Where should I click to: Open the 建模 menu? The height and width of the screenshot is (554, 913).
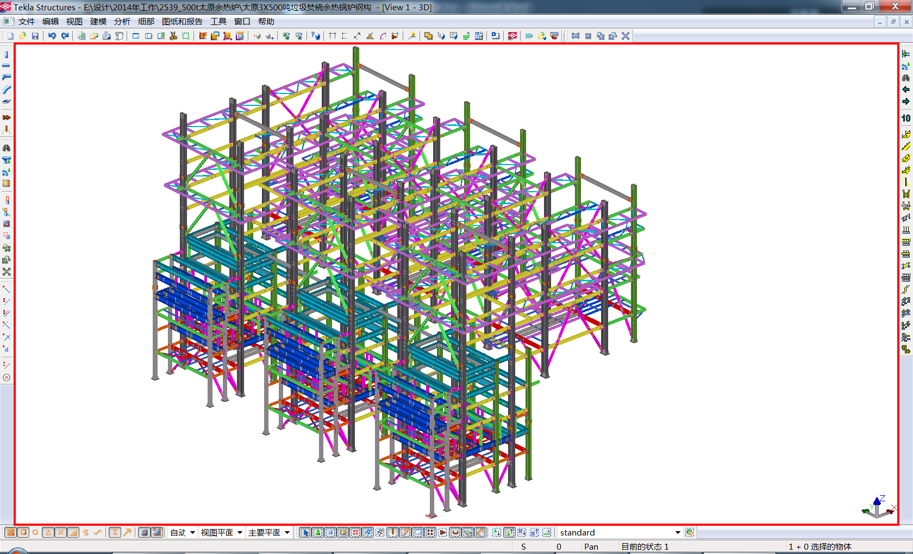(98, 22)
